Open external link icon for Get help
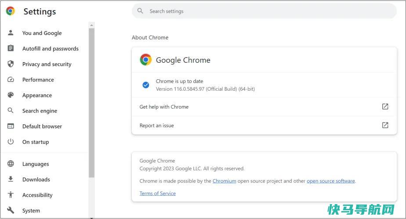 pyautogui.click(x=385, y=106)
